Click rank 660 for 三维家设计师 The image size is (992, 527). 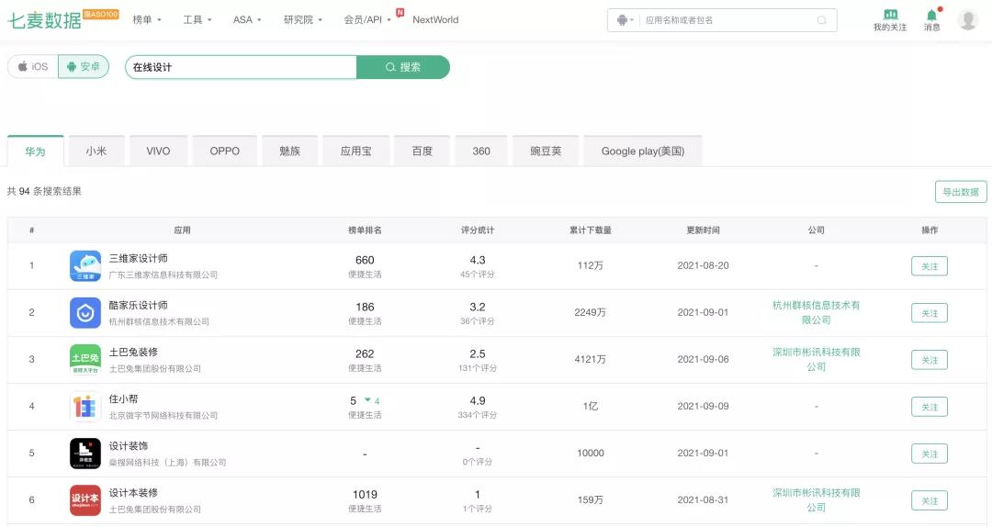click(x=365, y=260)
